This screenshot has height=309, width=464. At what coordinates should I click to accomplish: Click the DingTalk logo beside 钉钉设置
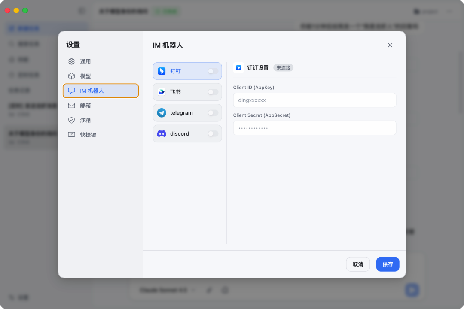[239, 67]
